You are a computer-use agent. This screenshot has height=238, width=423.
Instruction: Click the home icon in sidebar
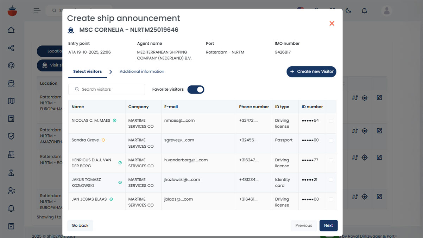tap(11, 30)
